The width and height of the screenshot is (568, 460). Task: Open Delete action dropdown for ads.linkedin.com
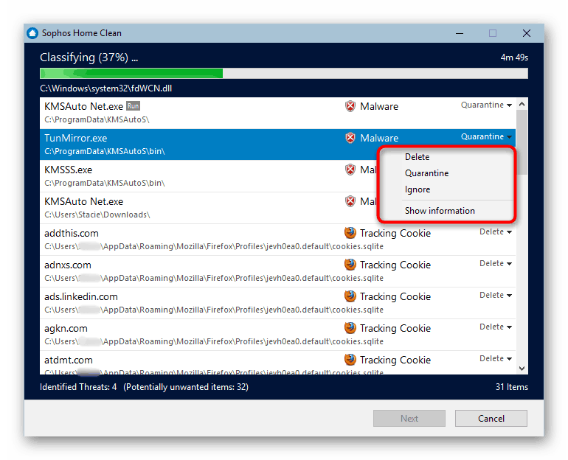[x=496, y=296]
